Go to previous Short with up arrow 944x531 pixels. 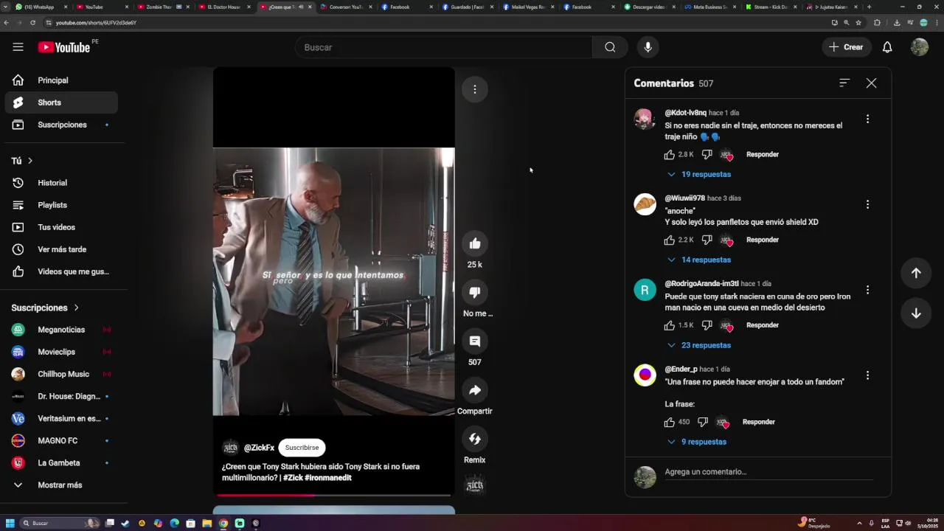(x=916, y=273)
